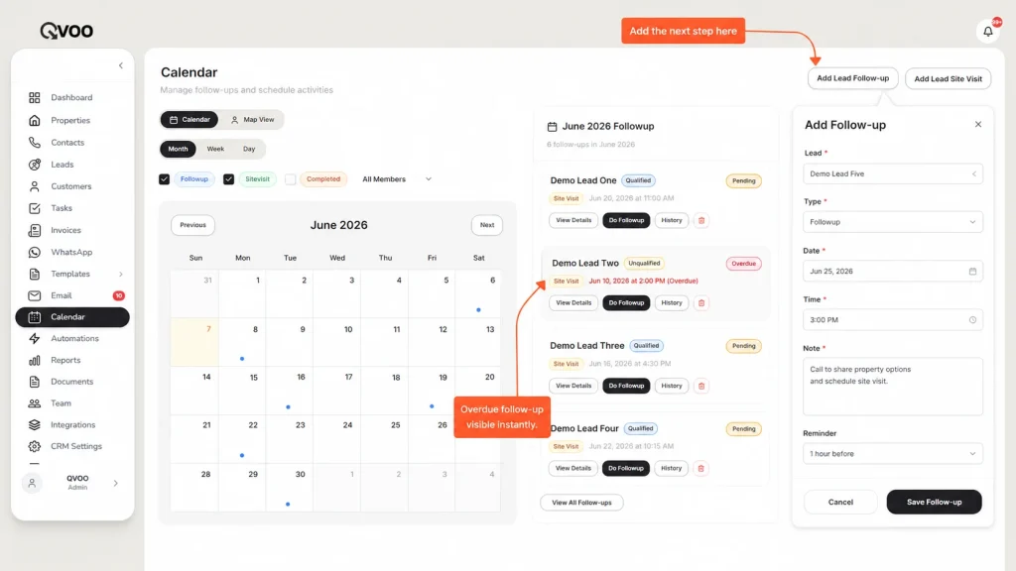1016x571 pixels.
Task: Click Do Followup for Demo Lead Two
Action: [626, 303]
